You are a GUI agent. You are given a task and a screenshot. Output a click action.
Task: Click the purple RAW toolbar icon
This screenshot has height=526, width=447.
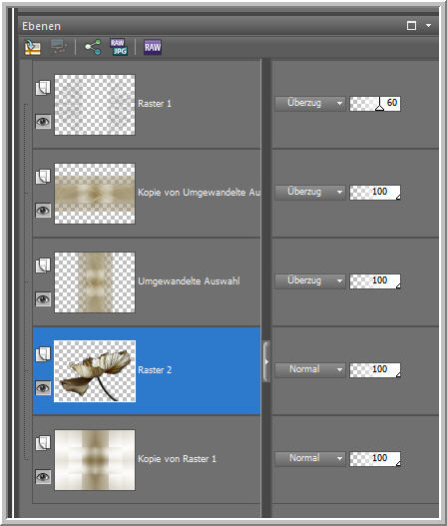click(x=153, y=47)
